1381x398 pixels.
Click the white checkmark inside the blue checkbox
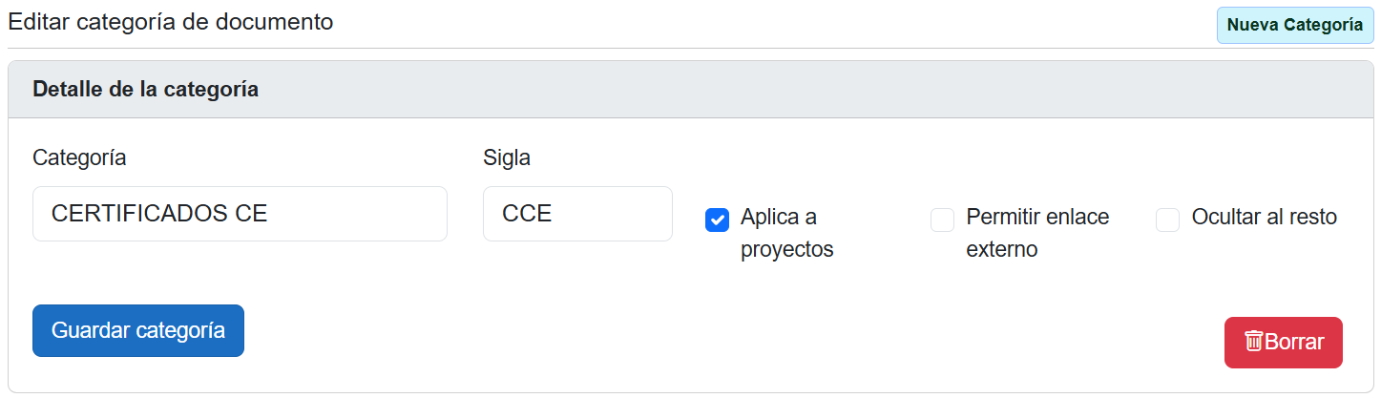click(717, 220)
